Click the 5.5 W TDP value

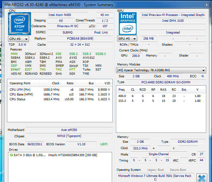(22, 44)
